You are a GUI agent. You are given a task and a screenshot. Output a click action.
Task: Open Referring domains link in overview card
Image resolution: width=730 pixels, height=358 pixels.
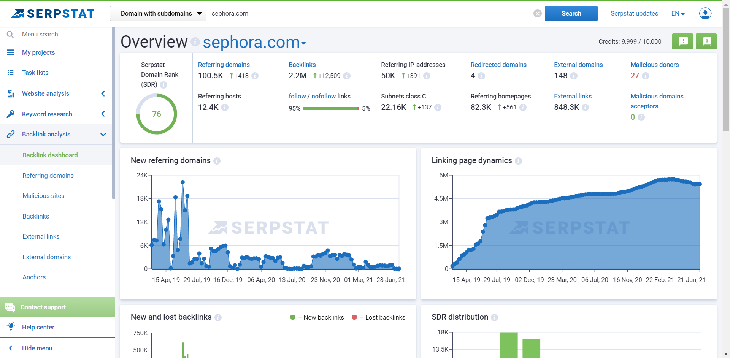224,65
